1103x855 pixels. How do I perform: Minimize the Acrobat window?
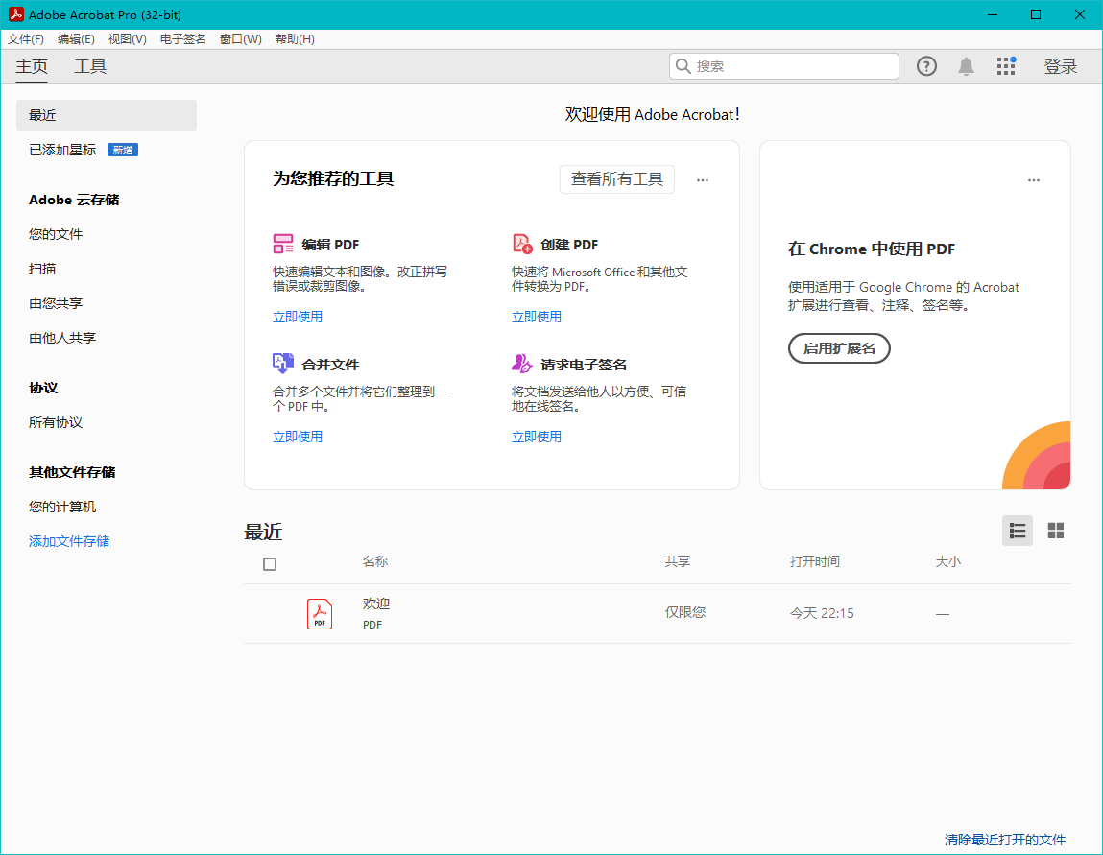coord(993,14)
